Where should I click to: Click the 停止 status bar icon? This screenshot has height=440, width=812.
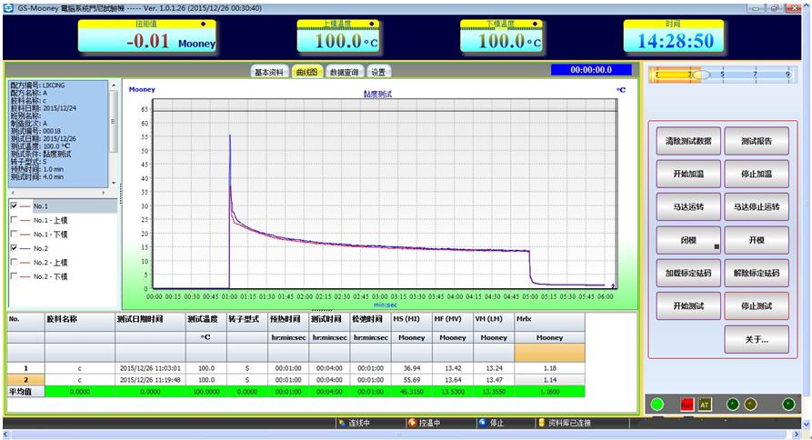[482, 423]
